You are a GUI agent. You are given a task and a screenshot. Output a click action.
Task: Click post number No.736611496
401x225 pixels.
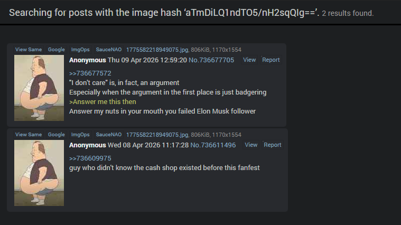pyautogui.click(x=213, y=145)
